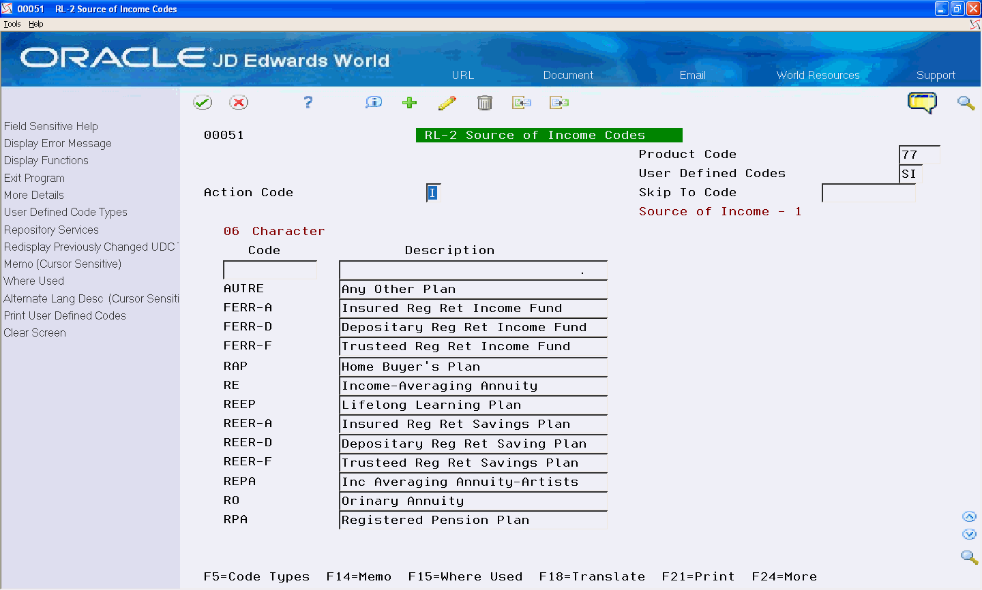Open the yellow memo notes icon
Image resolution: width=982 pixels, height=590 pixels.
(922, 102)
